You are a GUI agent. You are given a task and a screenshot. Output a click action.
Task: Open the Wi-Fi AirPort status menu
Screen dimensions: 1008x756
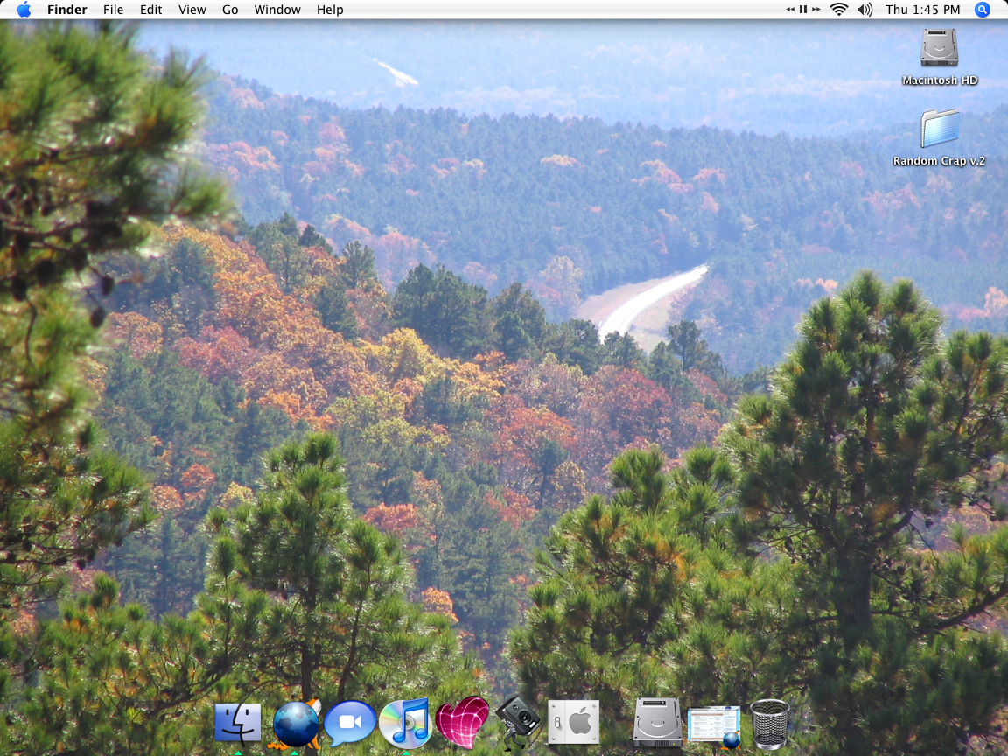pyautogui.click(x=839, y=10)
